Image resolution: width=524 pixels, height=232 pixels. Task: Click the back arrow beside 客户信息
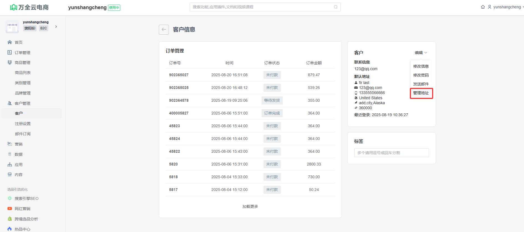[x=164, y=30]
